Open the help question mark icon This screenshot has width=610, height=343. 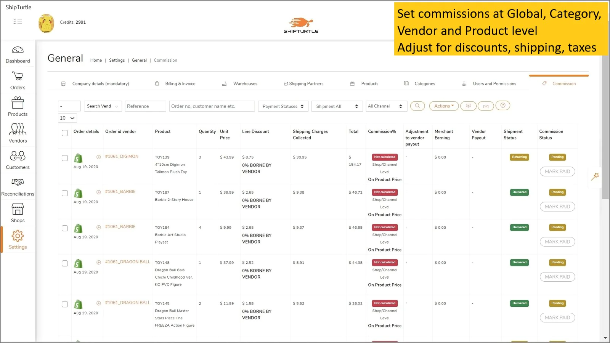[503, 106]
